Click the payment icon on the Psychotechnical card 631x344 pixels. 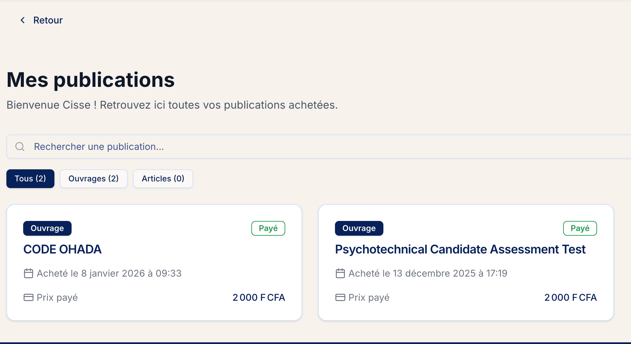[x=340, y=297]
